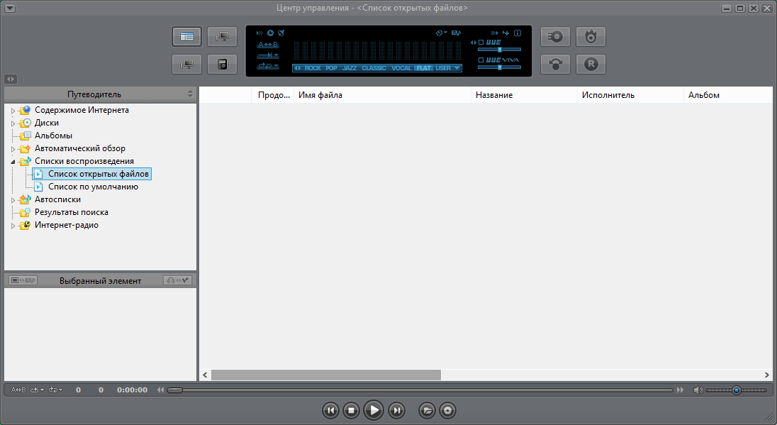Viewport: 777px width, 425px height.
Task: Click the BBE ViVA level slider
Action: [x=499, y=67]
